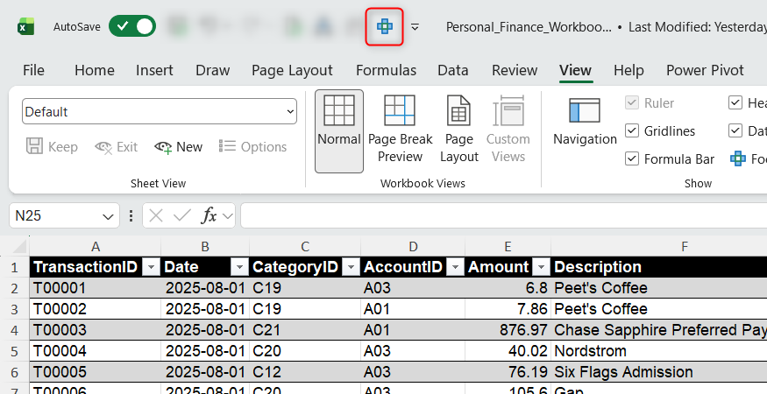This screenshot has height=394, width=767.
Task: Select column E header
Action: [x=508, y=247]
